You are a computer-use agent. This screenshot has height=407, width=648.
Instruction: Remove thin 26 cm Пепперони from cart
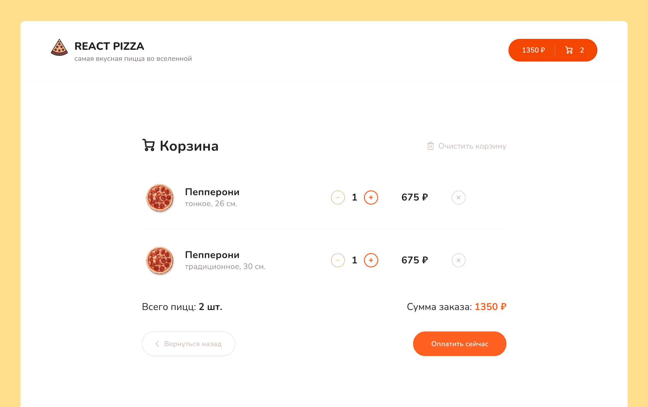point(458,198)
